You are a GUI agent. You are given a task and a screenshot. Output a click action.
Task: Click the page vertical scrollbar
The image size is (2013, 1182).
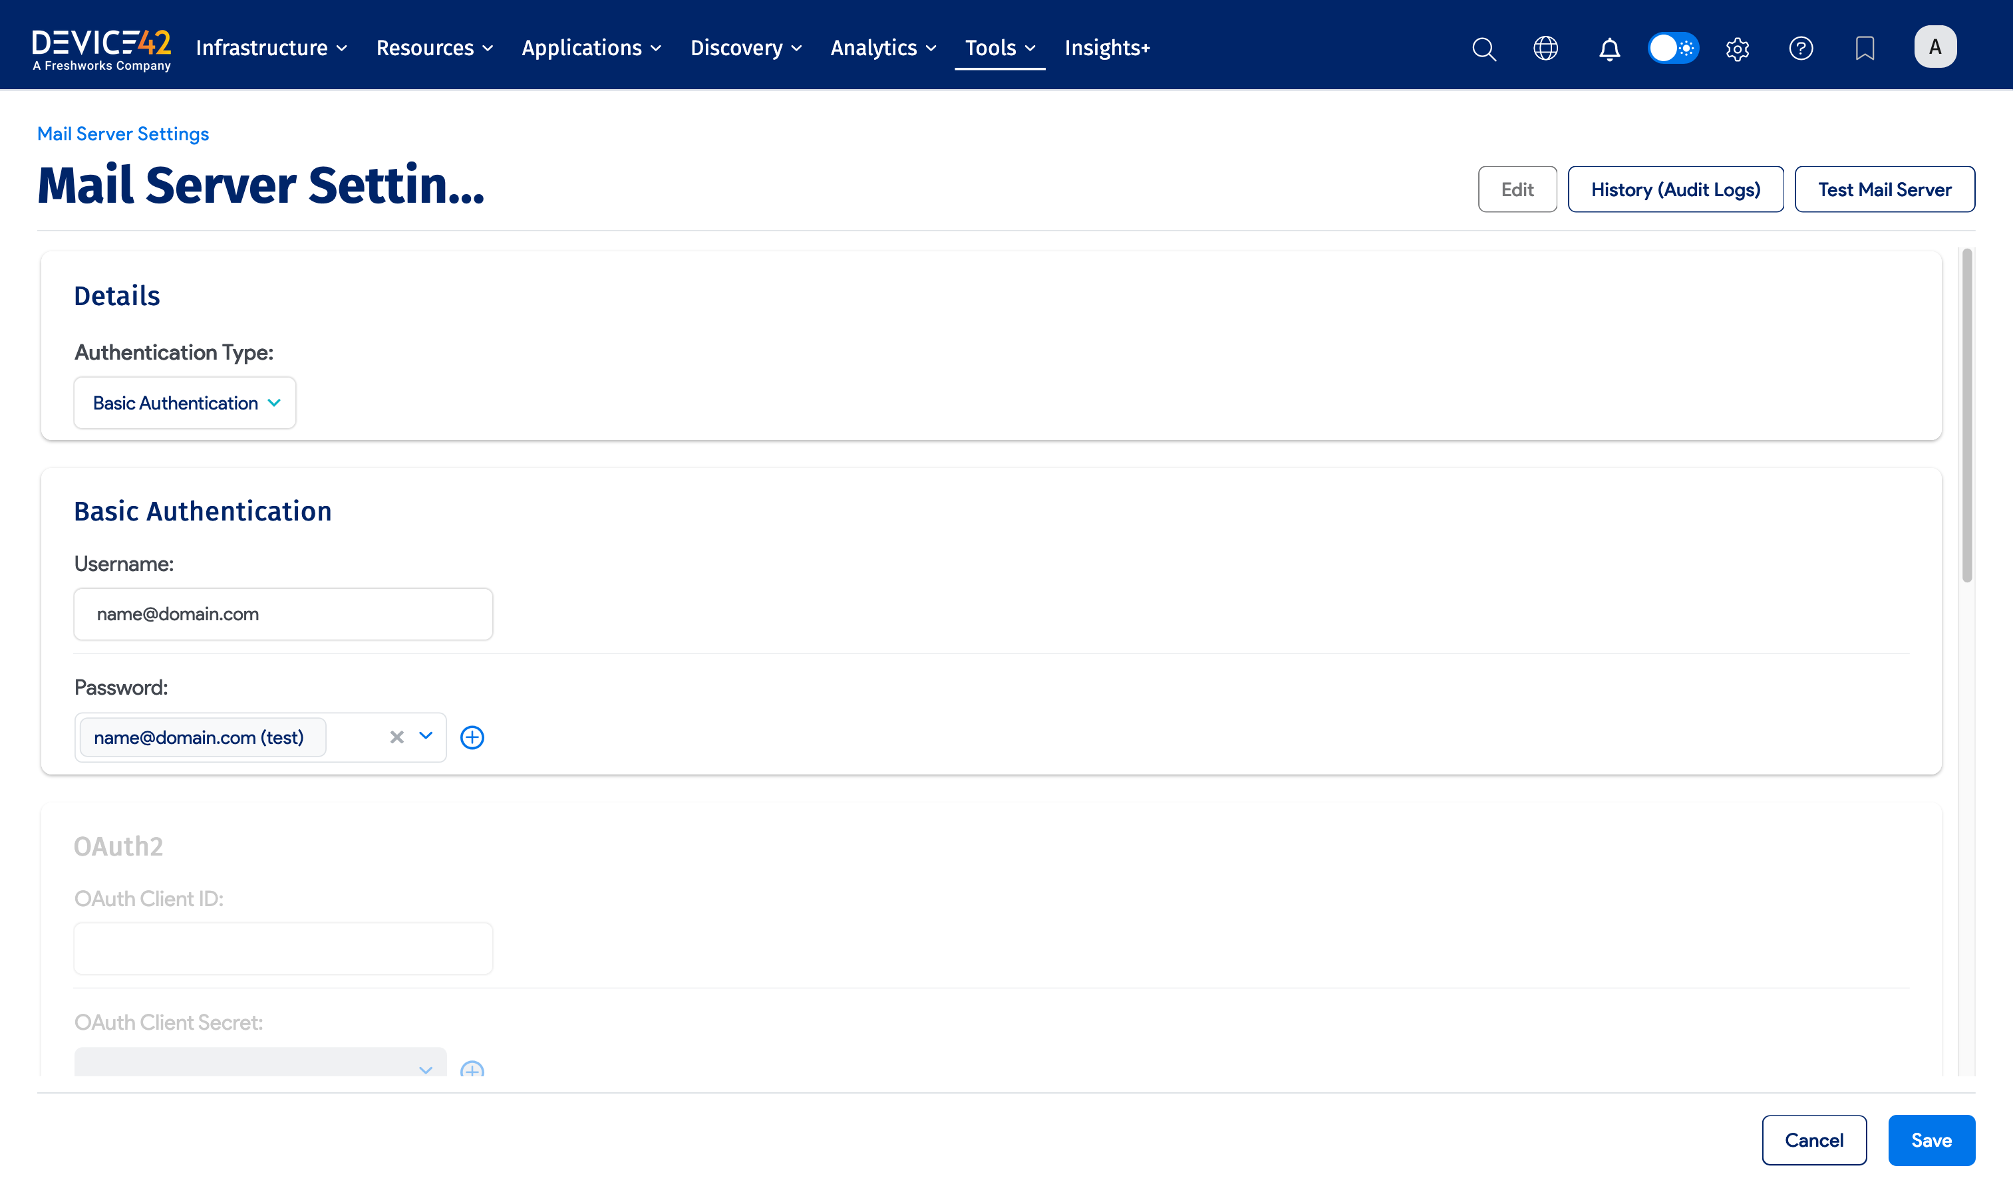tap(1966, 415)
